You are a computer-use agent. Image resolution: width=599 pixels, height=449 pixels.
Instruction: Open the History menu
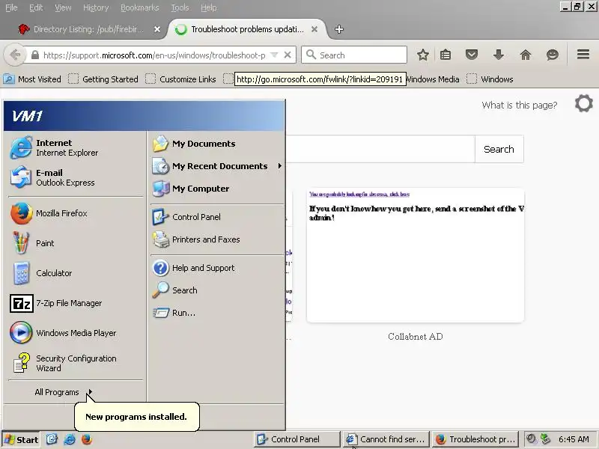click(96, 7)
